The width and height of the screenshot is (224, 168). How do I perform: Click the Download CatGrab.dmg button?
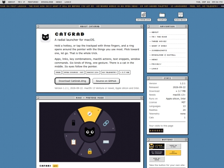[72, 81]
